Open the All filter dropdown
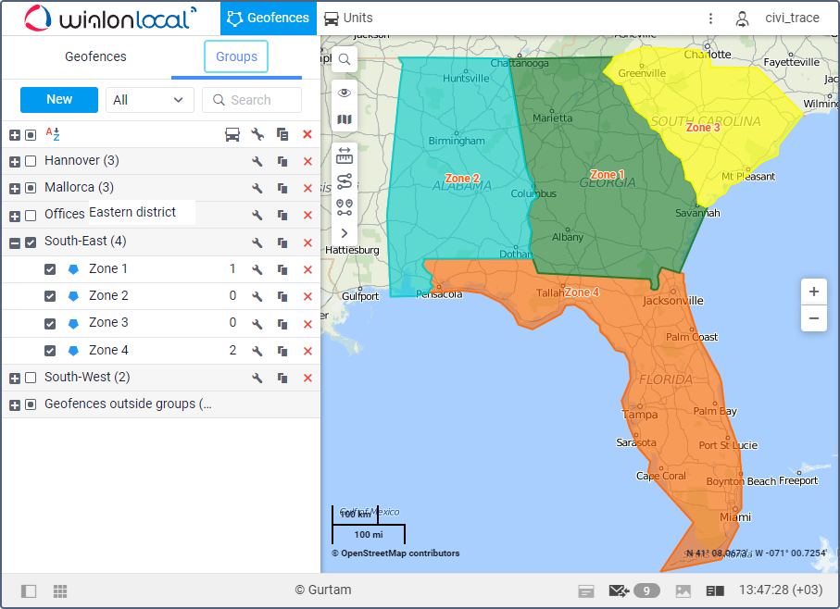Image resolution: width=840 pixels, height=609 pixels. [x=149, y=100]
